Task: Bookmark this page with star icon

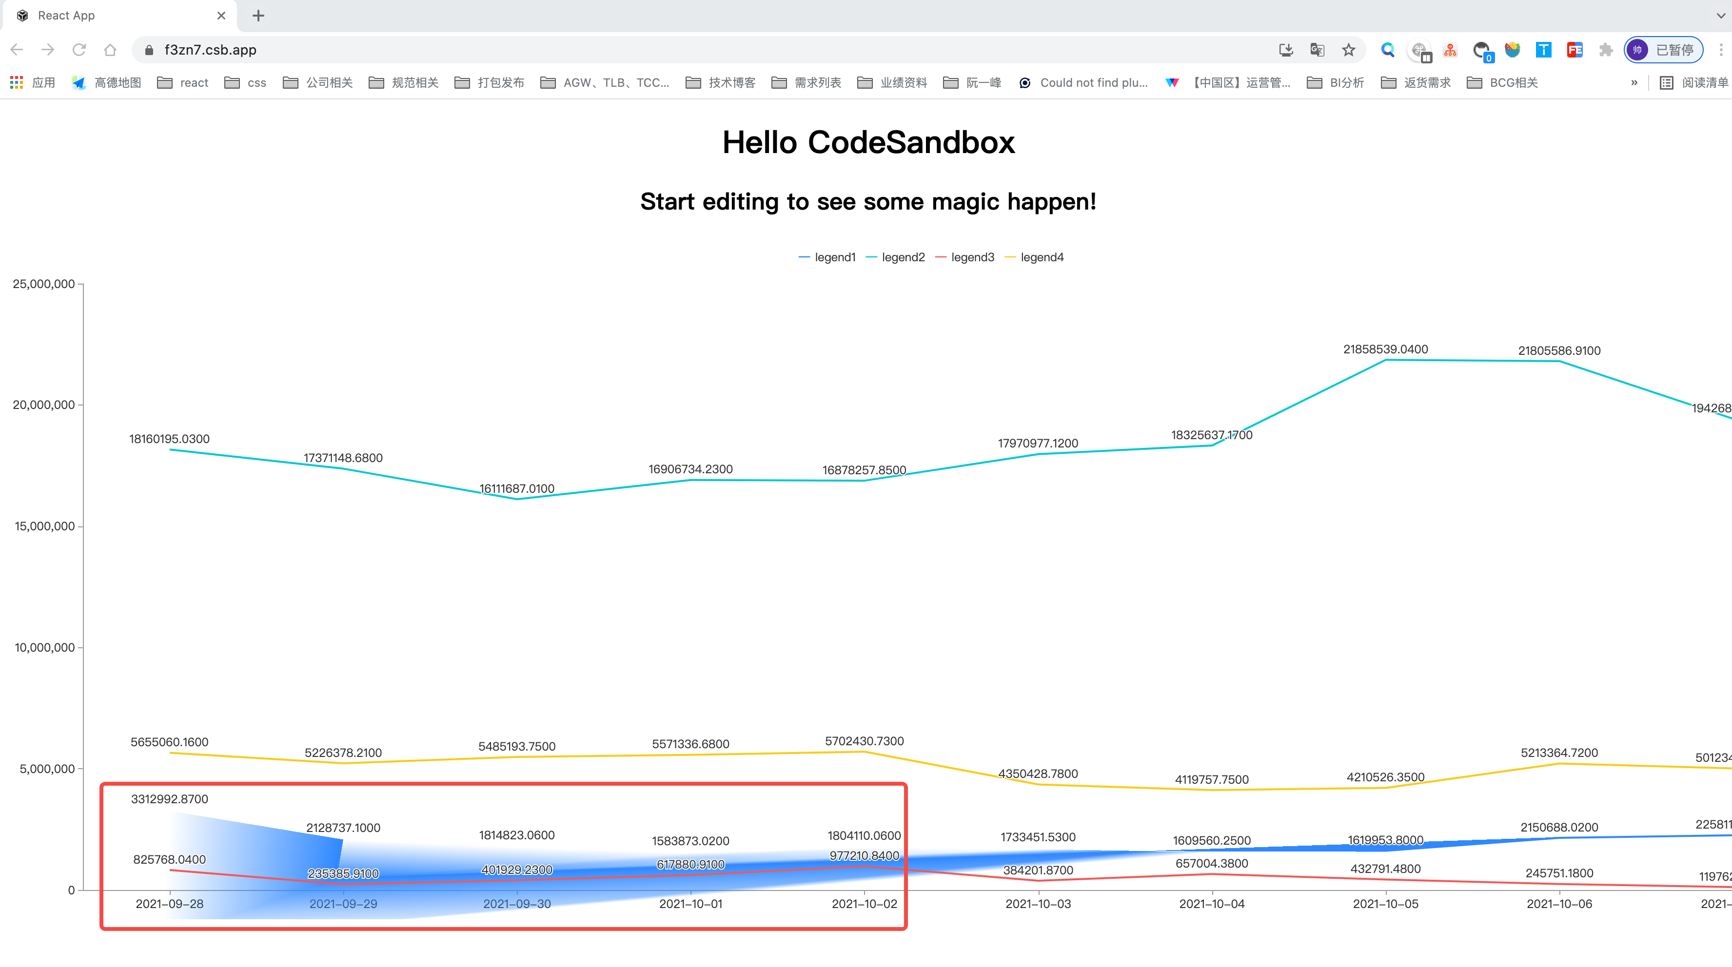Action: coord(1349,50)
